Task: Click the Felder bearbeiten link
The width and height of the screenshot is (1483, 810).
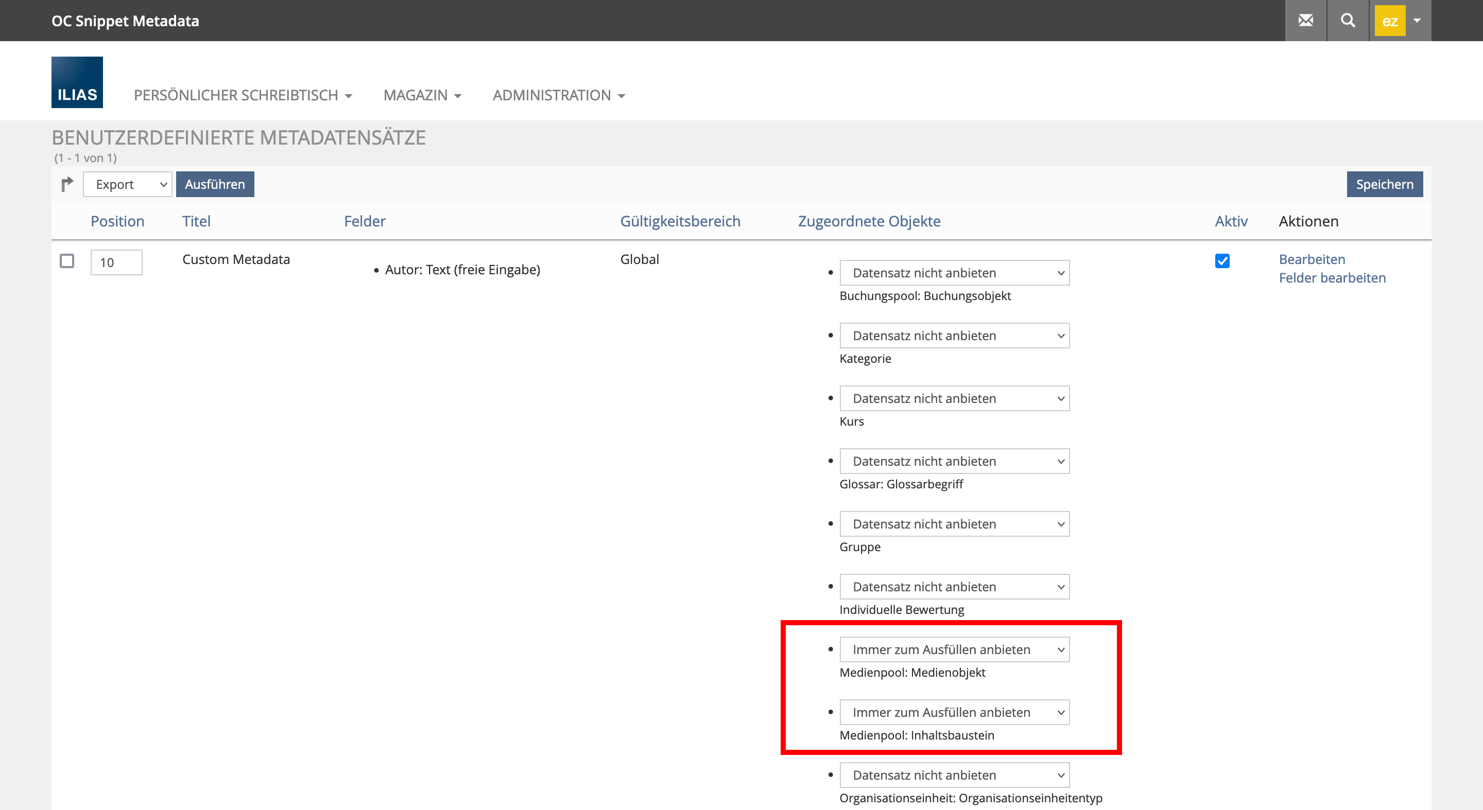Action: [1332, 278]
